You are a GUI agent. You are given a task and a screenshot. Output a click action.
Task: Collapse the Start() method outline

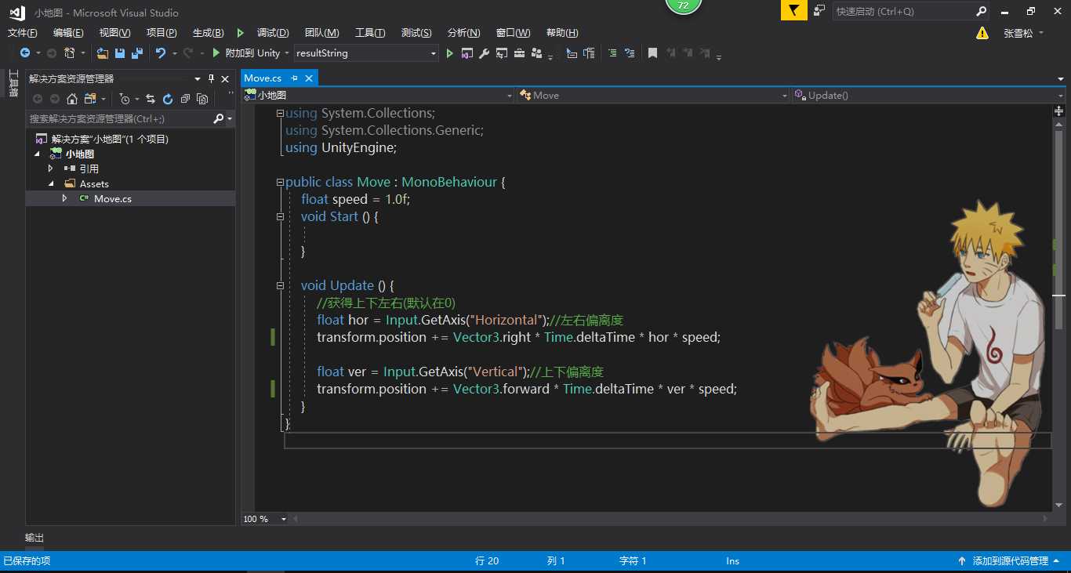click(x=280, y=216)
